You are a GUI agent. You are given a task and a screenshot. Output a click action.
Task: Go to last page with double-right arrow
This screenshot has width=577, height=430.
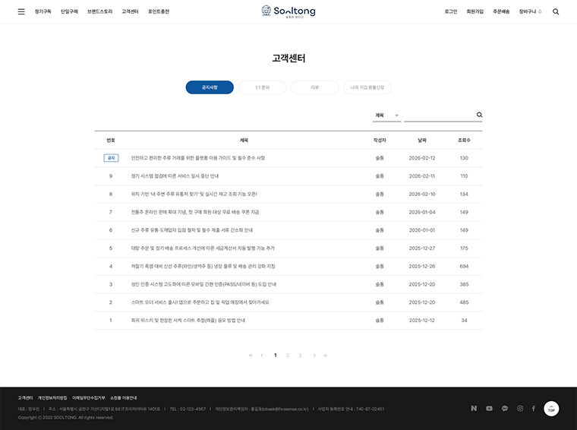[325, 356]
